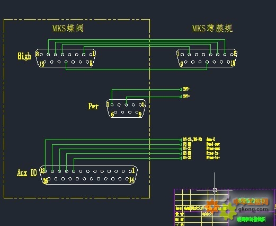276x226 pixels.
Task: Select number 14 on Aux IO connector
Action: point(131,180)
